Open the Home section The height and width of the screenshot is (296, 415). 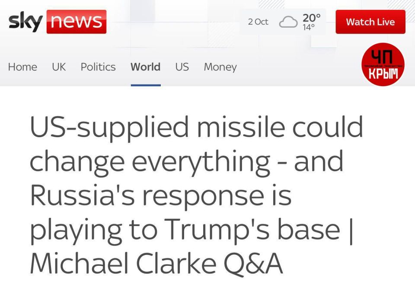tap(22, 67)
